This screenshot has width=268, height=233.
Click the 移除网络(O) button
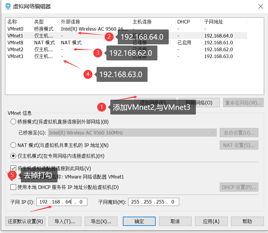[199, 102]
